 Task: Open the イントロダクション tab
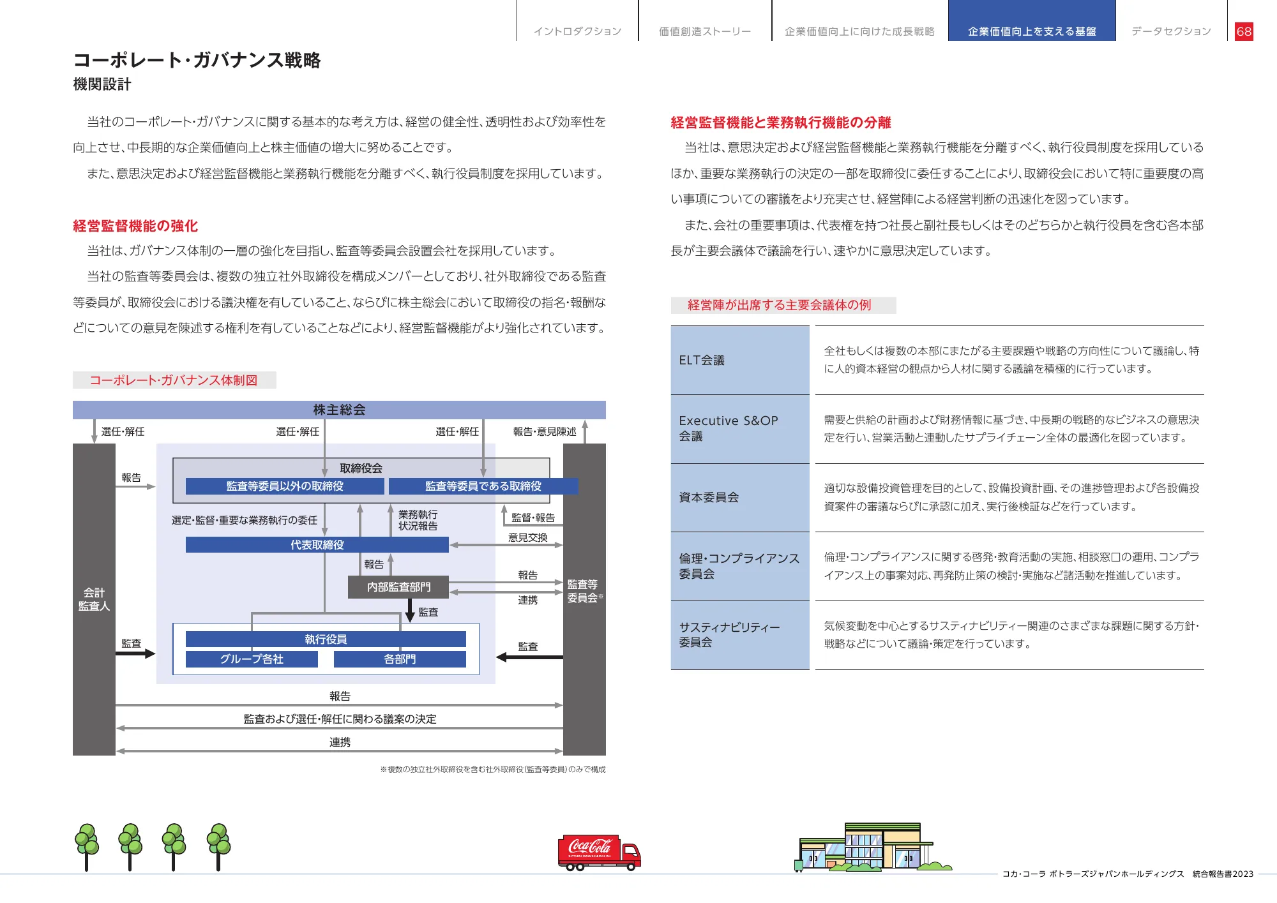[577, 31]
